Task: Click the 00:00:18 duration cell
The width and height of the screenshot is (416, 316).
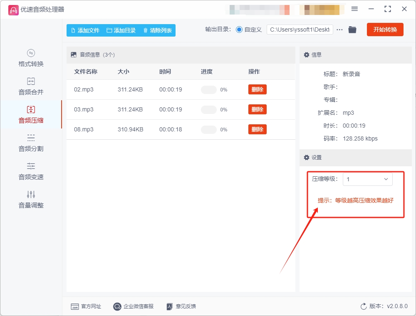Action: tap(171, 129)
